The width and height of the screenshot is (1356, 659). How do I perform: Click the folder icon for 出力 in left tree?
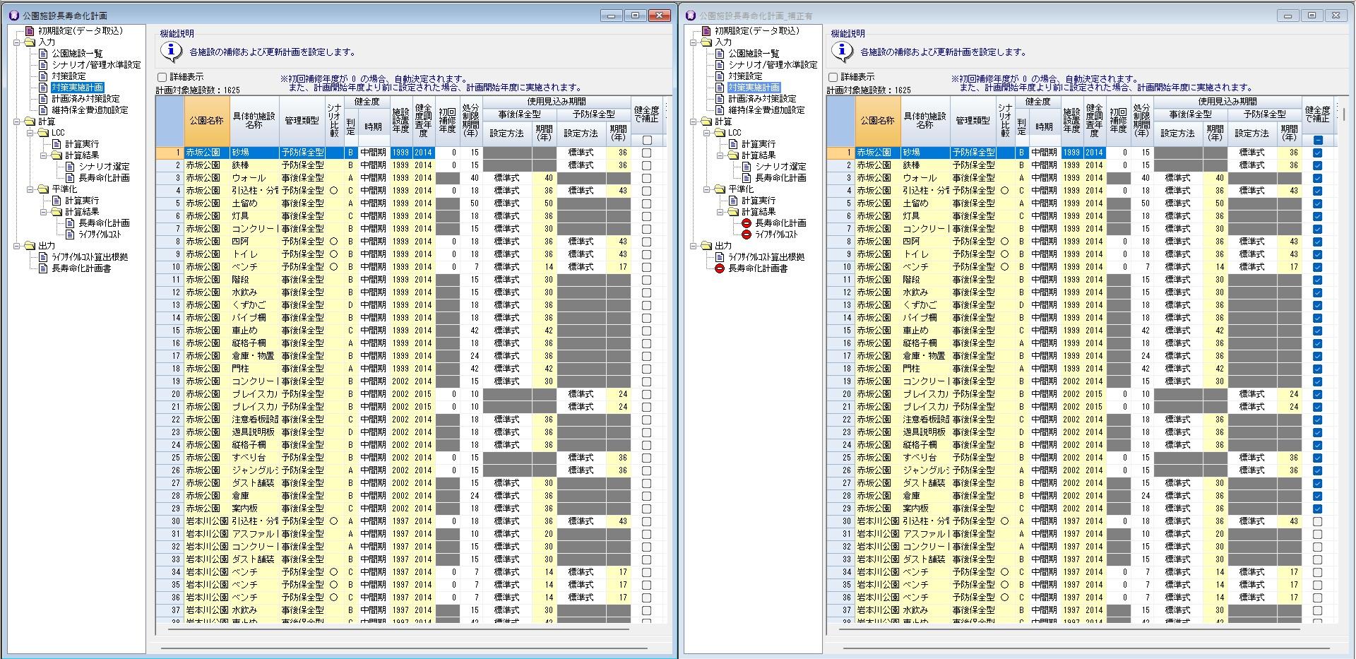coord(30,246)
